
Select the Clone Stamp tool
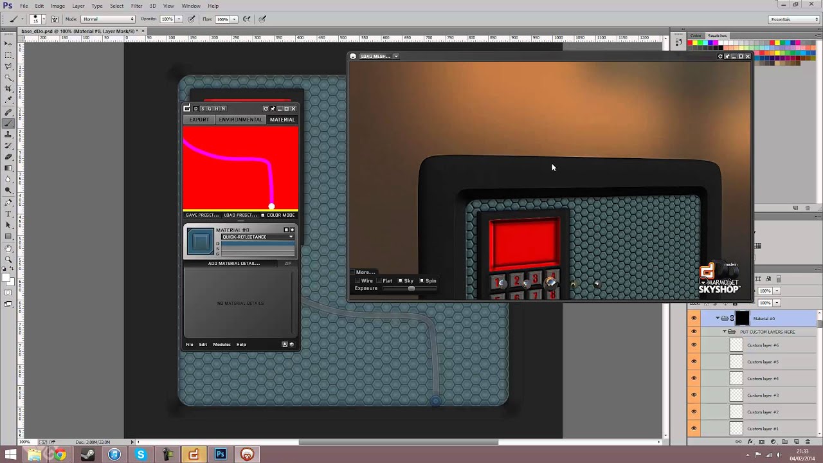click(8, 134)
